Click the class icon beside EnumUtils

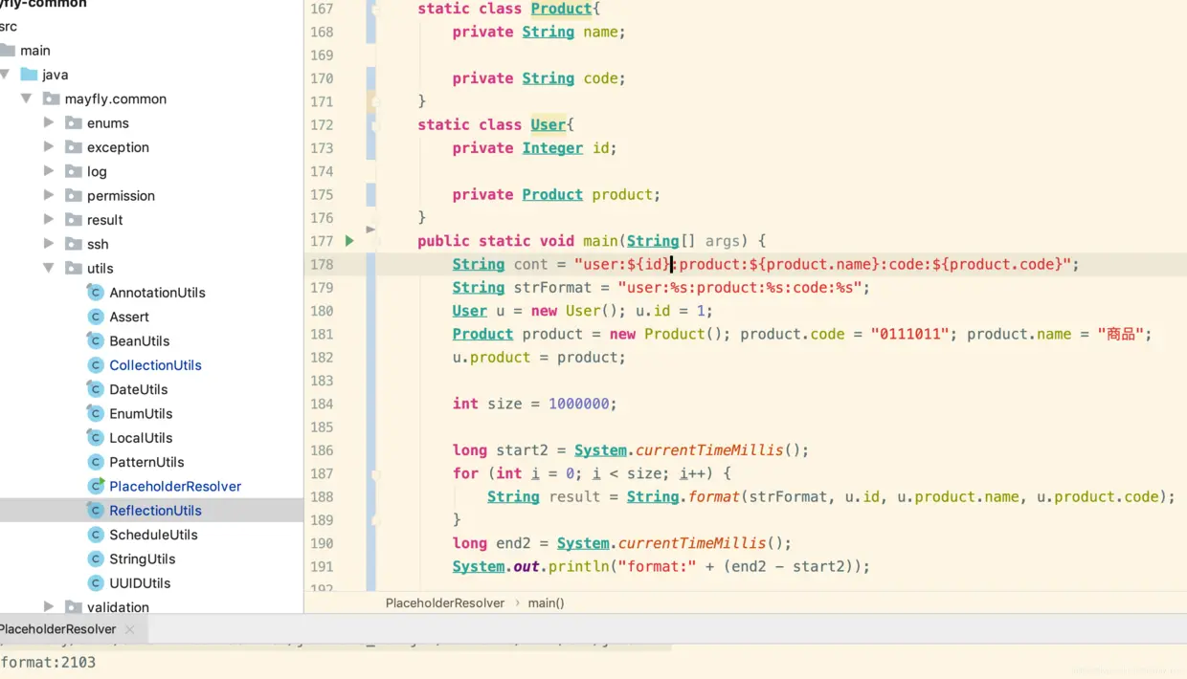[94, 413]
